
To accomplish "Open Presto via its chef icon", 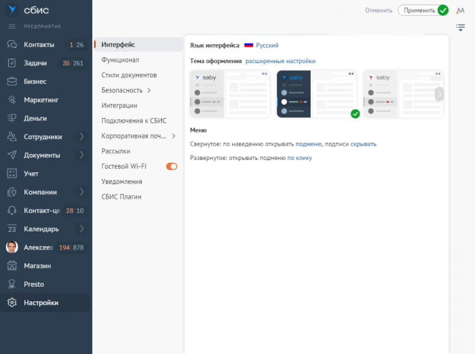I will point(12,284).
